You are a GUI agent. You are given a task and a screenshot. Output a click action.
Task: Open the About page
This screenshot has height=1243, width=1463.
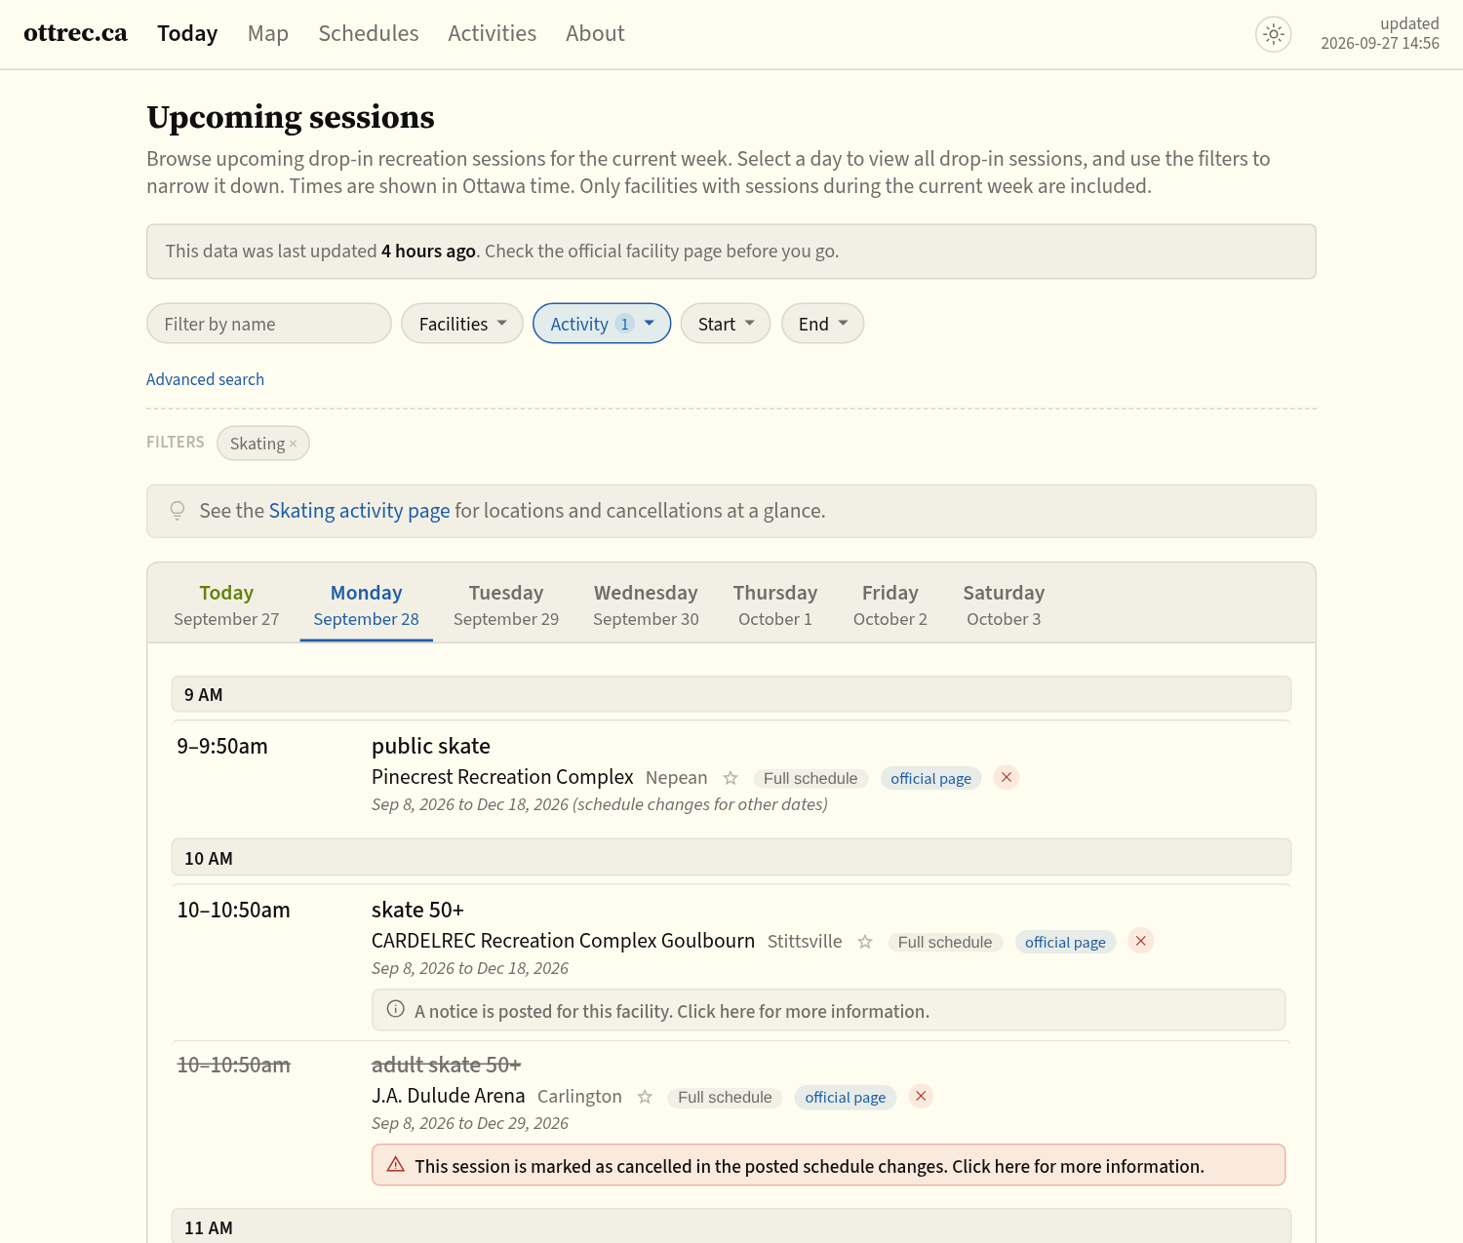click(595, 33)
